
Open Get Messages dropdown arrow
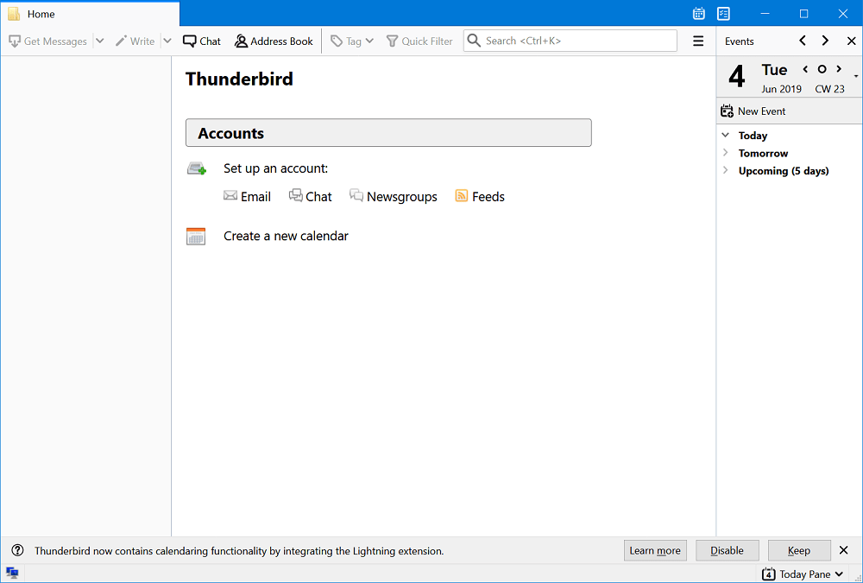coord(99,41)
